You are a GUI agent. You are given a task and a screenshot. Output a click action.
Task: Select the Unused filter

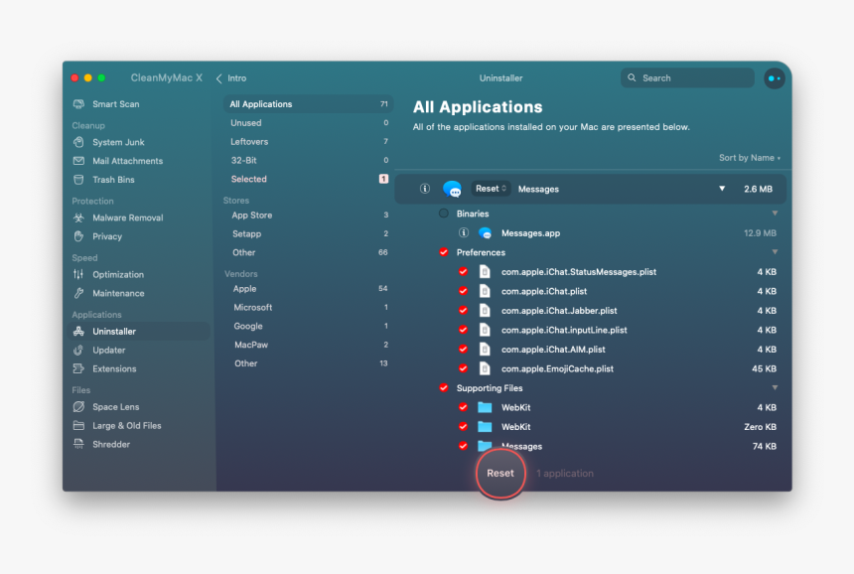[308, 123]
